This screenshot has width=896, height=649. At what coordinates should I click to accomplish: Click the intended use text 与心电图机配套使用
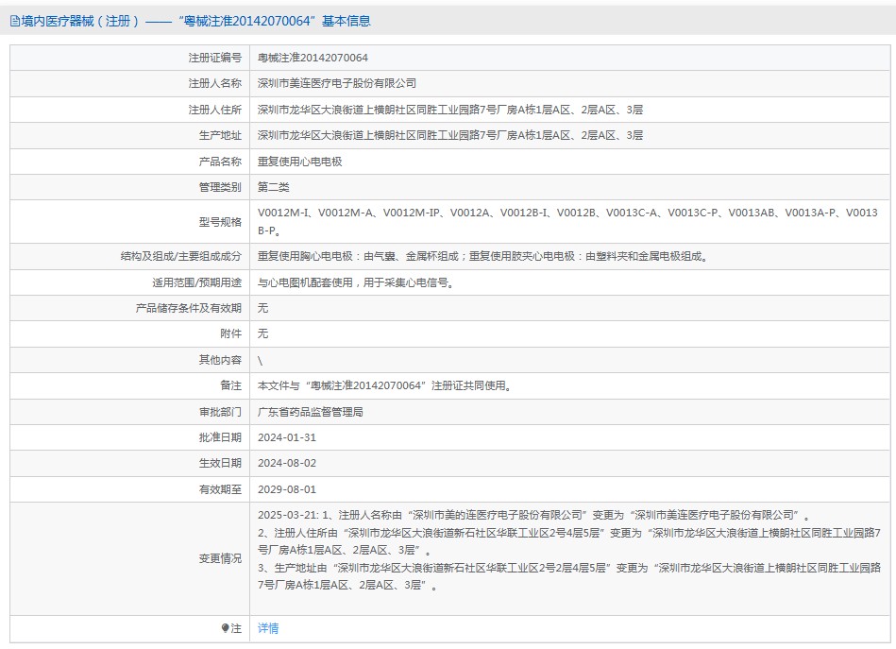355,282
